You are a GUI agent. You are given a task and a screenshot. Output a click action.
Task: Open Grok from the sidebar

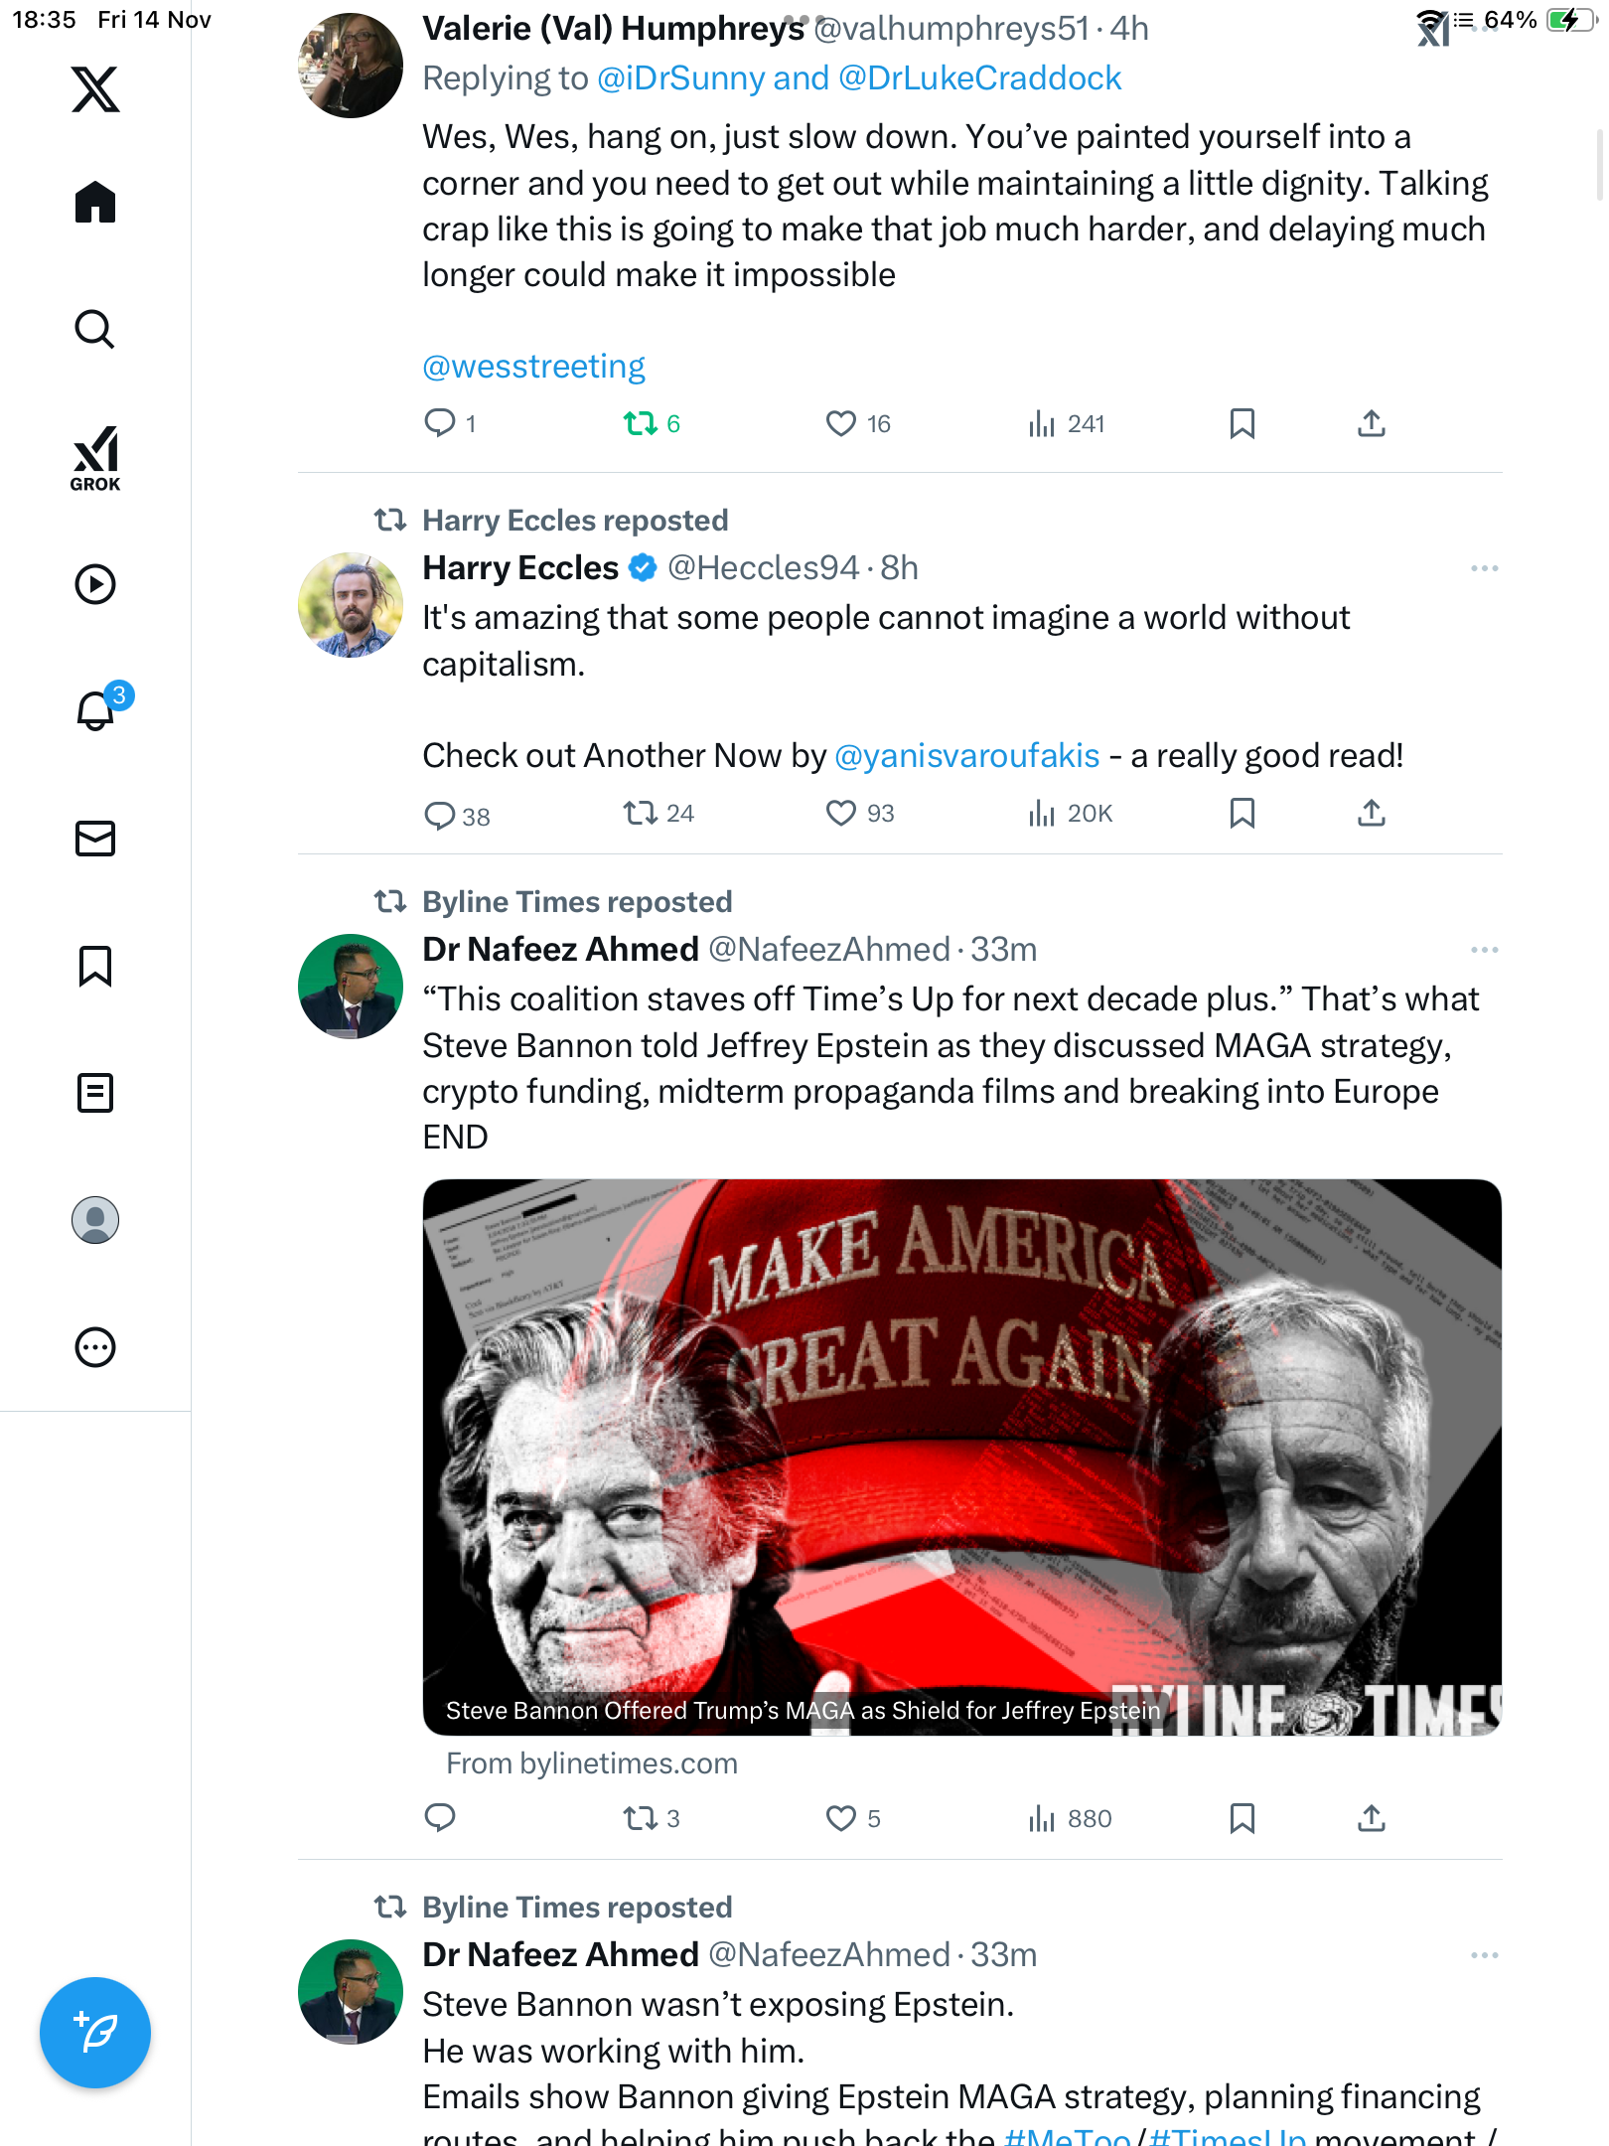click(x=95, y=458)
